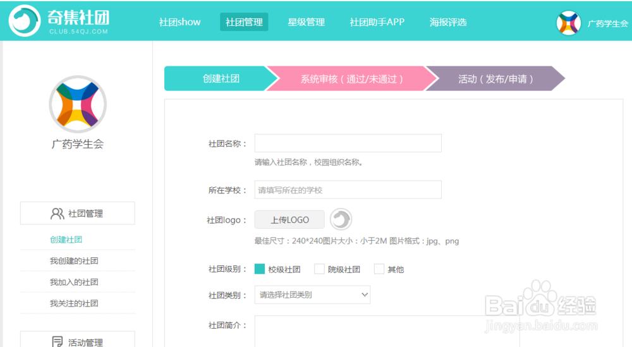Viewport: 632px width, 347px height.
Task: Click the 社团简介 text area
Action: pyautogui.click(x=387, y=331)
